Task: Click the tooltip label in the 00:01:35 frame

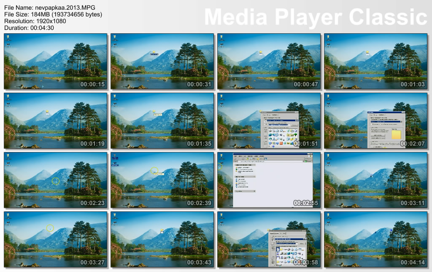Action: pyautogui.click(x=158, y=115)
